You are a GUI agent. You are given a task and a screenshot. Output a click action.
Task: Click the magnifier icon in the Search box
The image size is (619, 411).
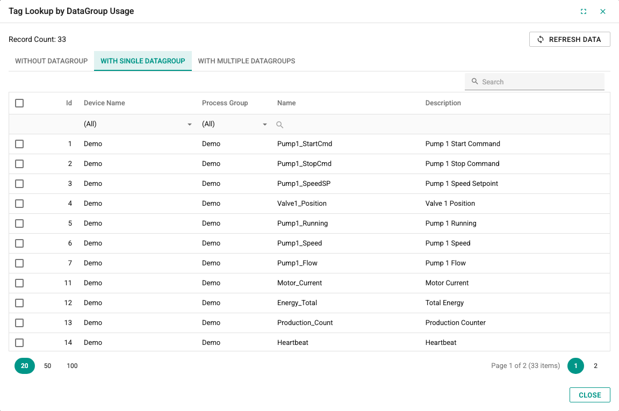pyautogui.click(x=475, y=81)
